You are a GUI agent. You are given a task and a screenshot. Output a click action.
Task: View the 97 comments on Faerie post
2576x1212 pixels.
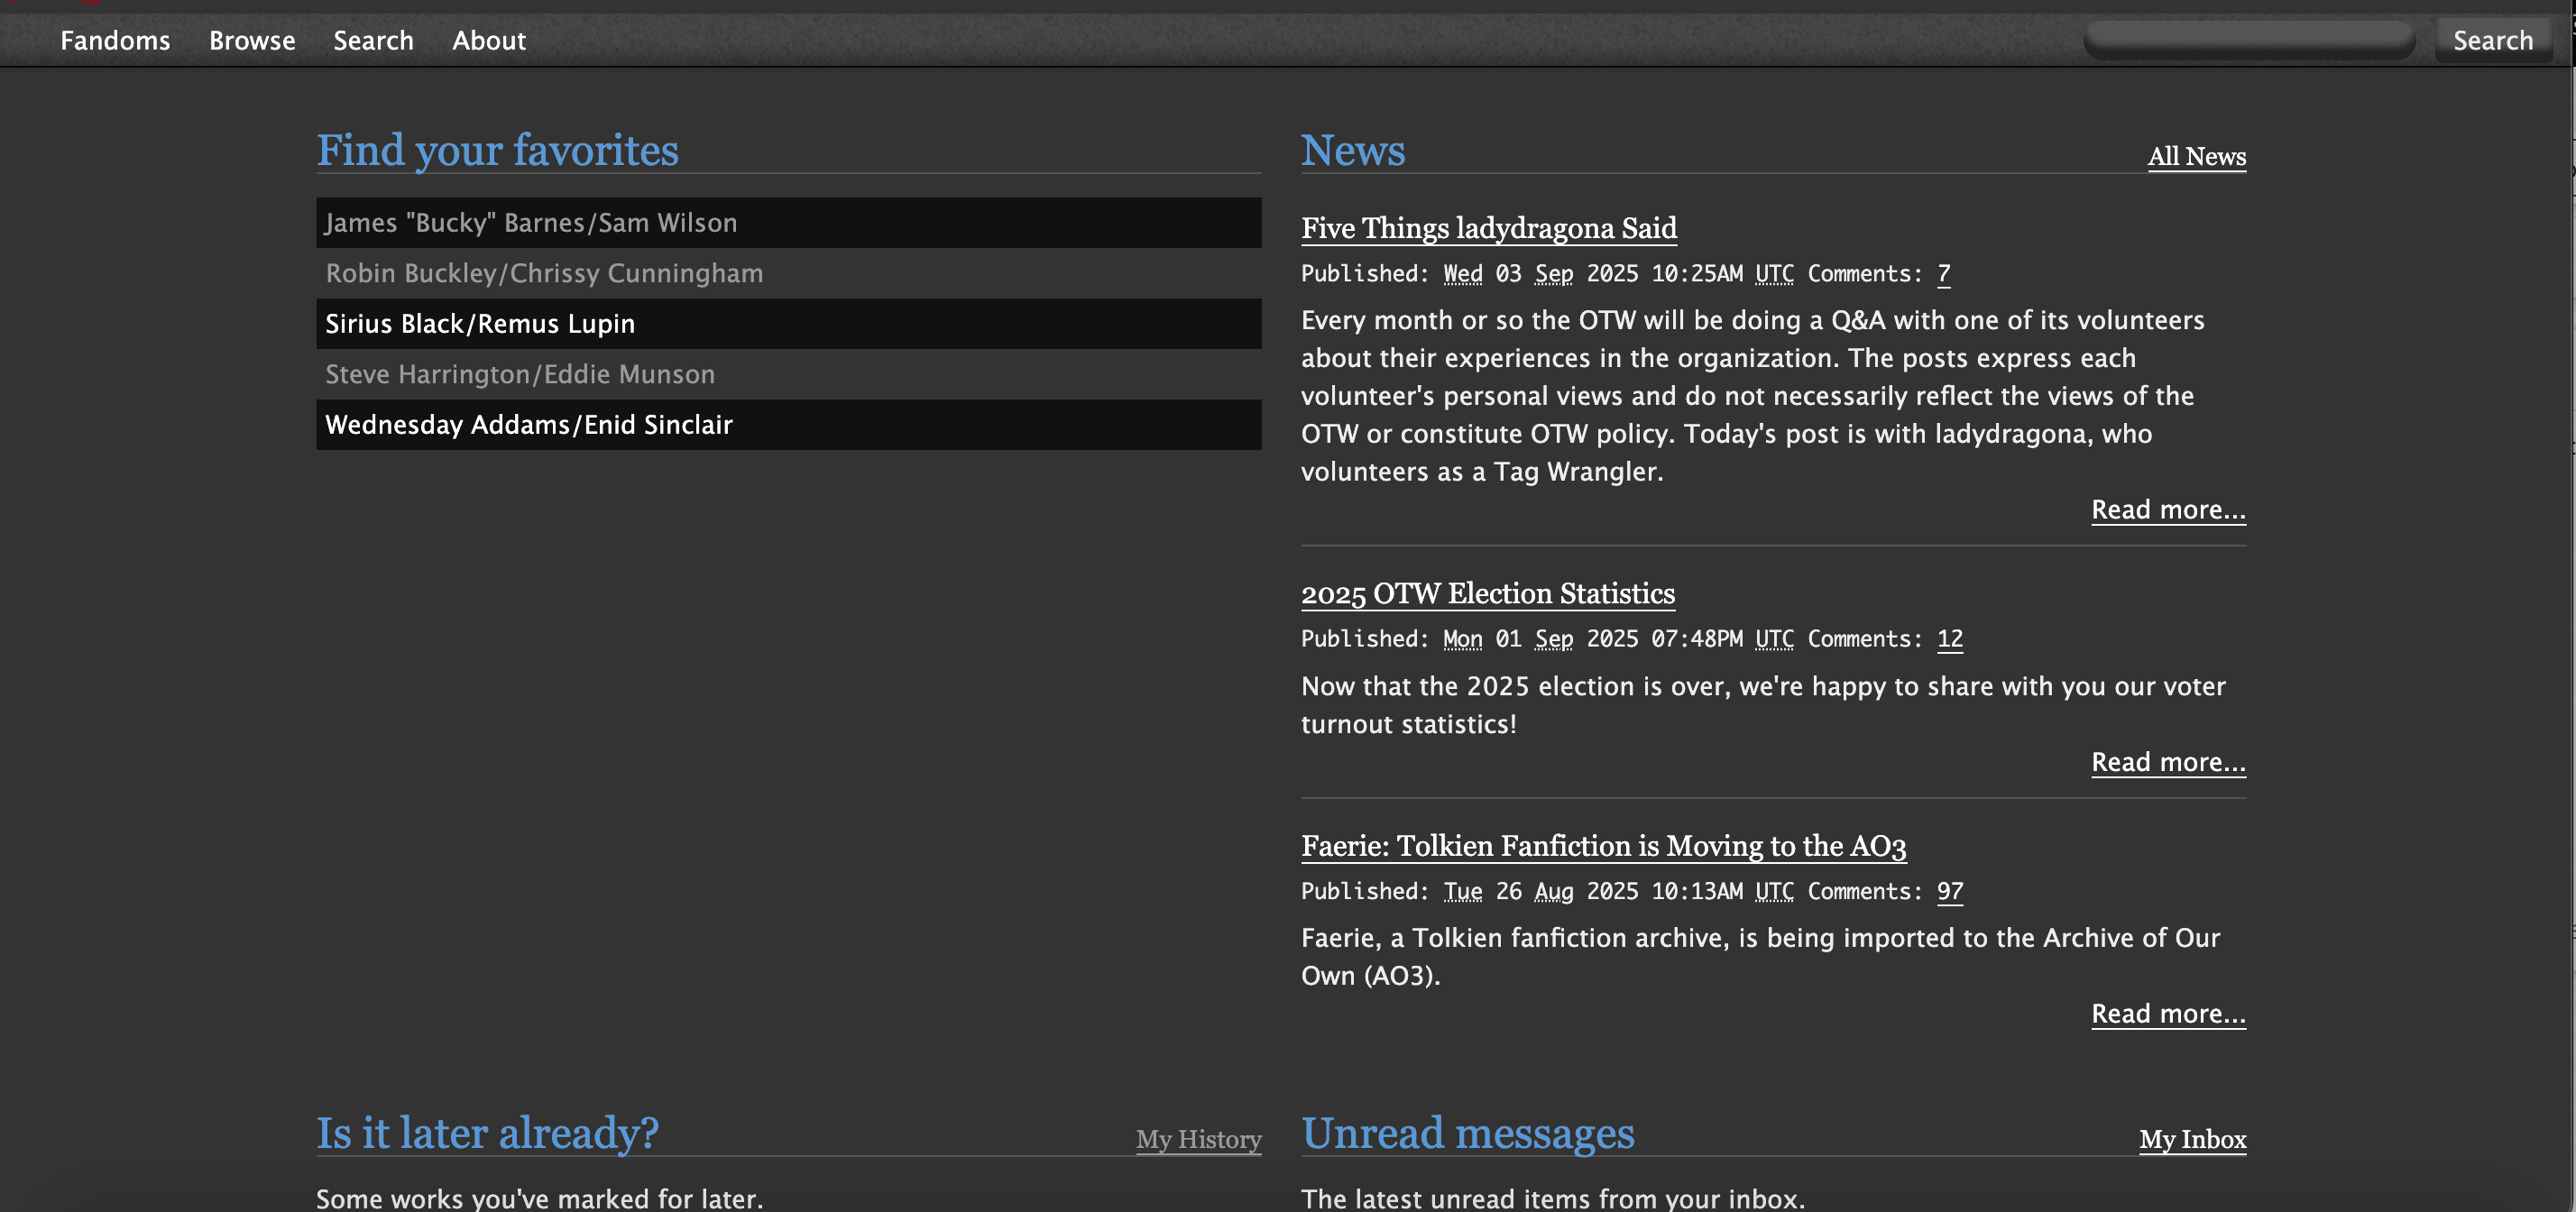point(1949,891)
